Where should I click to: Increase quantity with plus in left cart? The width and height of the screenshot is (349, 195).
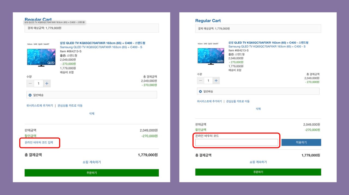click(47, 84)
